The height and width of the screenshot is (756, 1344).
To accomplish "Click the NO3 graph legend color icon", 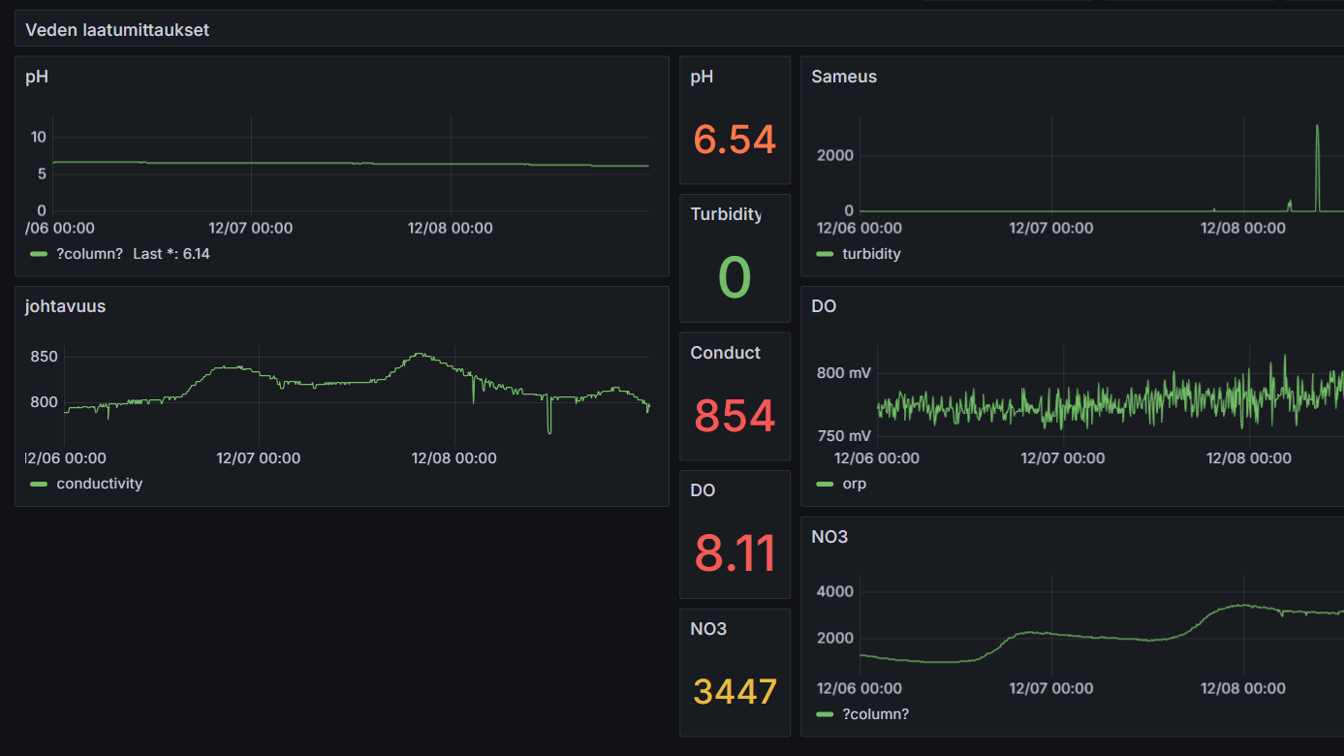I will click(825, 714).
